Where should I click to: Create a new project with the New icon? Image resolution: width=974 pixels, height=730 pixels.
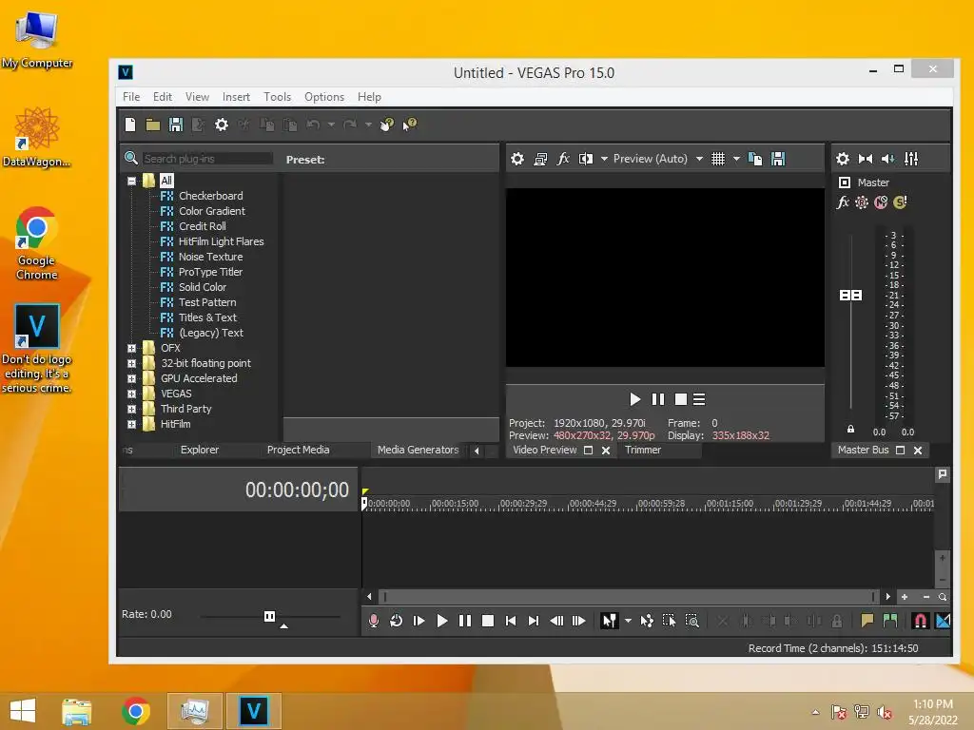[129, 125]
